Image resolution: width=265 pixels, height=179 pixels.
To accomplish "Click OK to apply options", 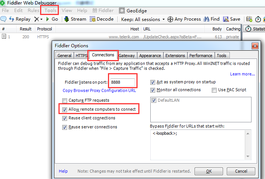I will pos(209,171).
